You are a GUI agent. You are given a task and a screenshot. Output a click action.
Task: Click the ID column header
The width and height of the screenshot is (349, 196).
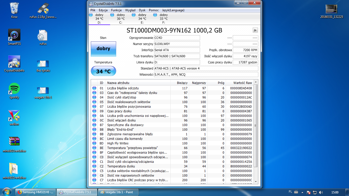tap(102, 83)
